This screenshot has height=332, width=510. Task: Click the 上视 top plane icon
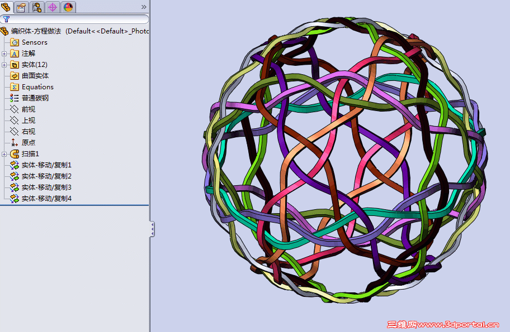15,121
